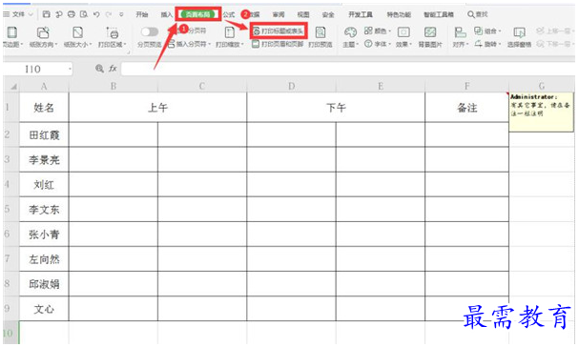The width and height of the screenshot is (579, 347).
Task: Open the 安全 tab
Action: [x=328, y=14]
